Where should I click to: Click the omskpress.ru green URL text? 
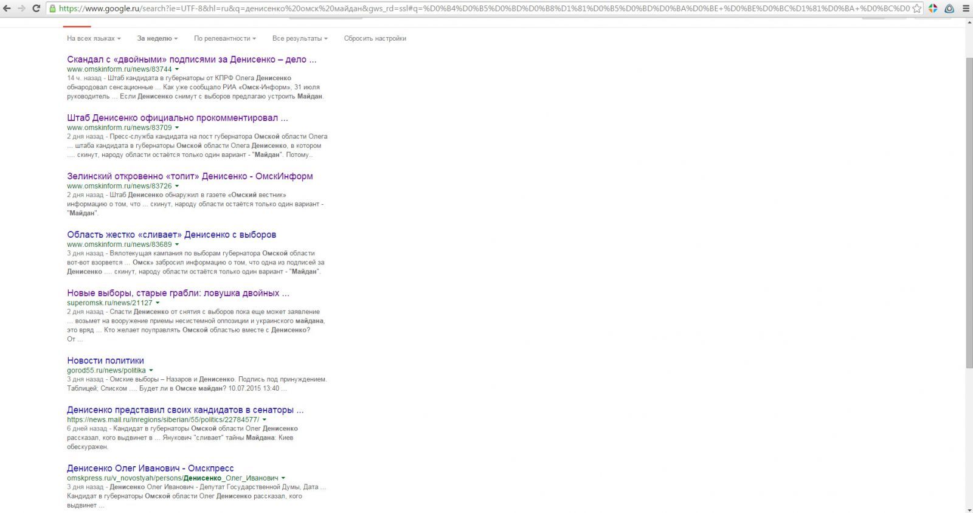click(173, 478)
